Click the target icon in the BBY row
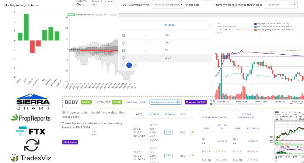The height and width of the screenshot is (163, 304). 124,36
